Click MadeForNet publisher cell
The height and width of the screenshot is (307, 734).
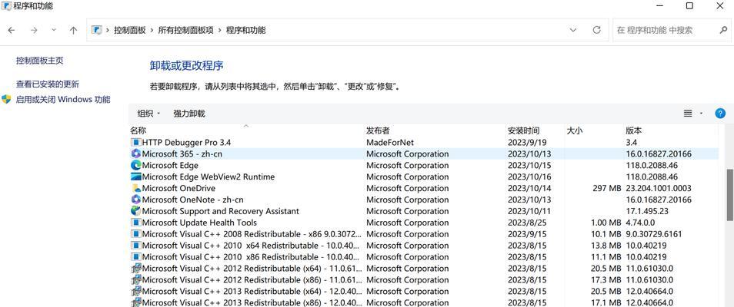[x=390, y=142]
